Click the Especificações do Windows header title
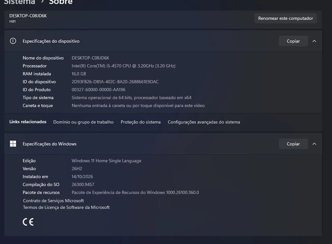 (x=50, y=144)
